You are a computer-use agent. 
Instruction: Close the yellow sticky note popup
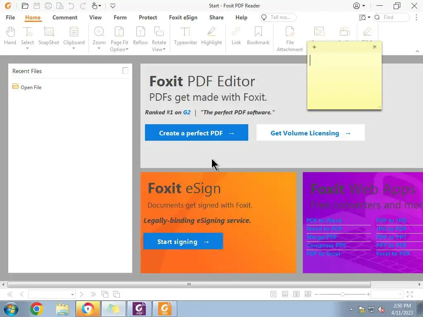click(x=374, y=47)
